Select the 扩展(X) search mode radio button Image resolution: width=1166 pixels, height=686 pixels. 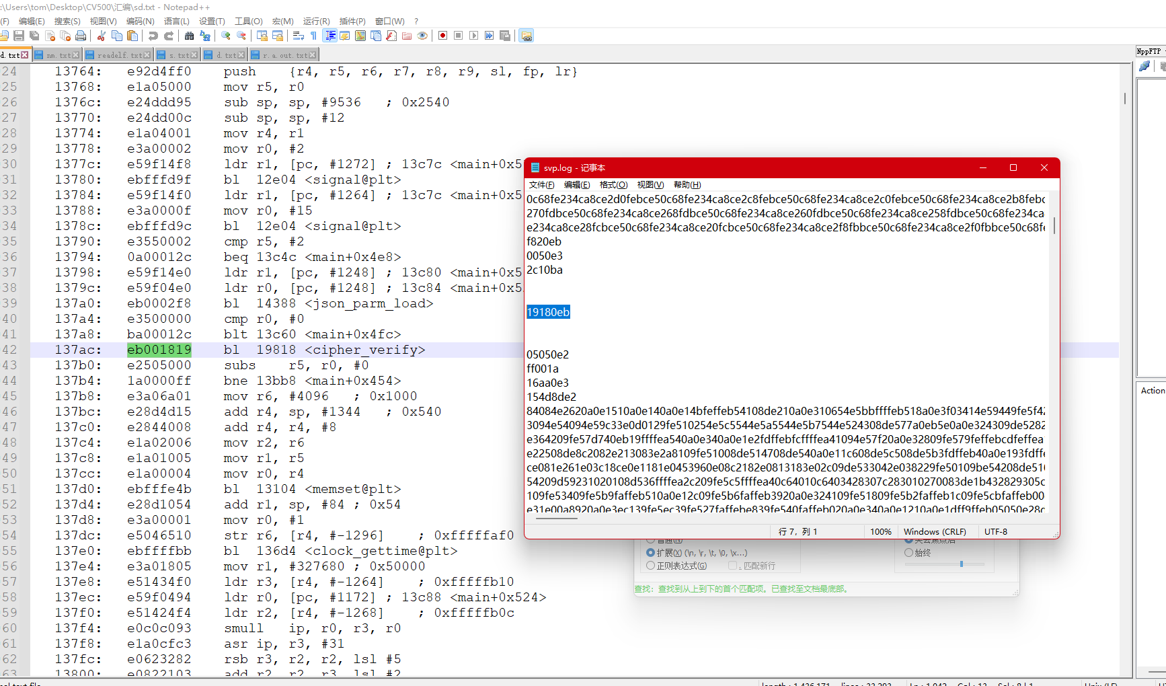pos(650,553)
